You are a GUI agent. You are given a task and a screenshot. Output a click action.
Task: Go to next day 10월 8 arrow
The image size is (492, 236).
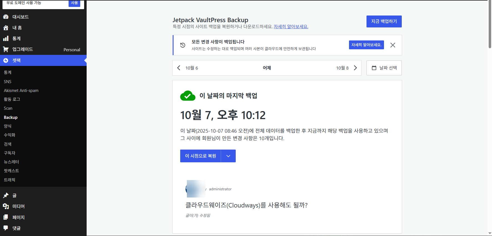[355, 68]
